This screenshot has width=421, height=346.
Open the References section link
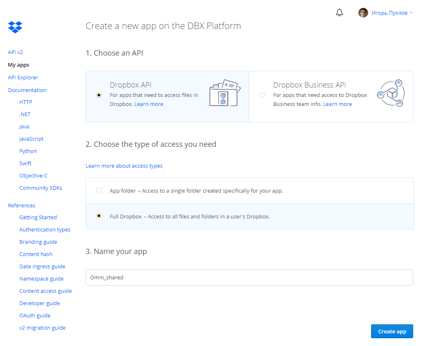click(x=21, y=205)
